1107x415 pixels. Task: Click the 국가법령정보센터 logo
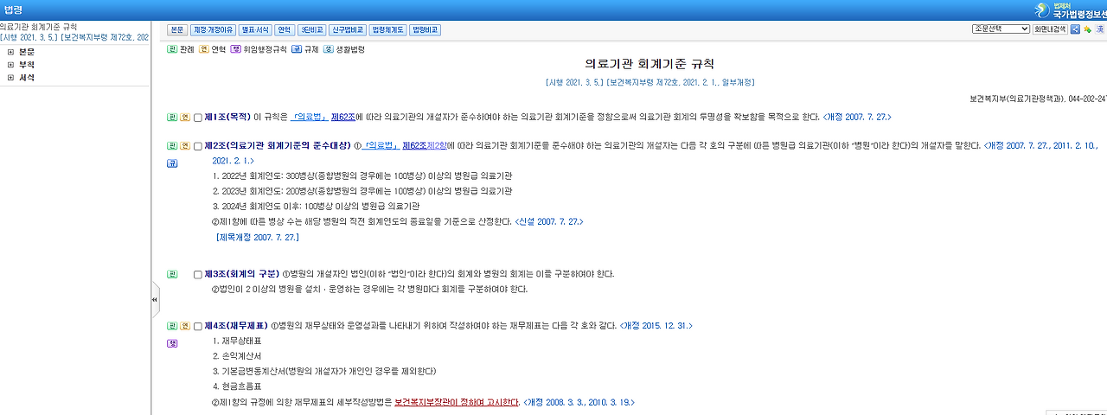coord(1070,10)
